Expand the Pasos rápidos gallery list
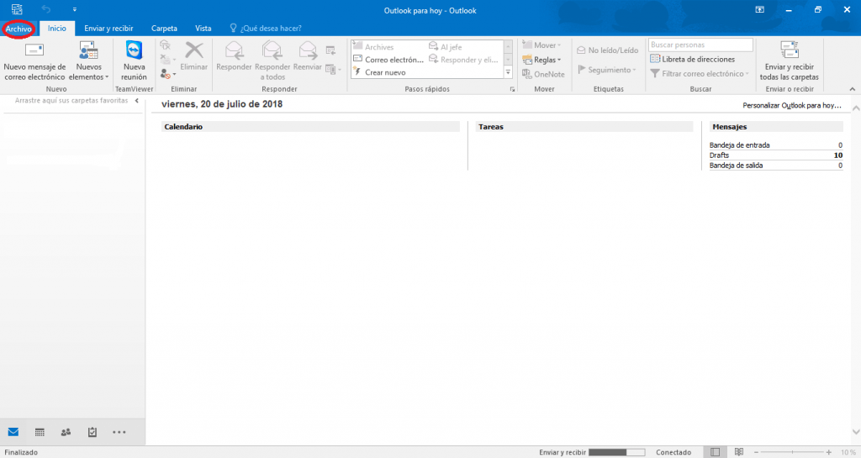This screenshot has width=861, height=458. (x=508, y=72)
